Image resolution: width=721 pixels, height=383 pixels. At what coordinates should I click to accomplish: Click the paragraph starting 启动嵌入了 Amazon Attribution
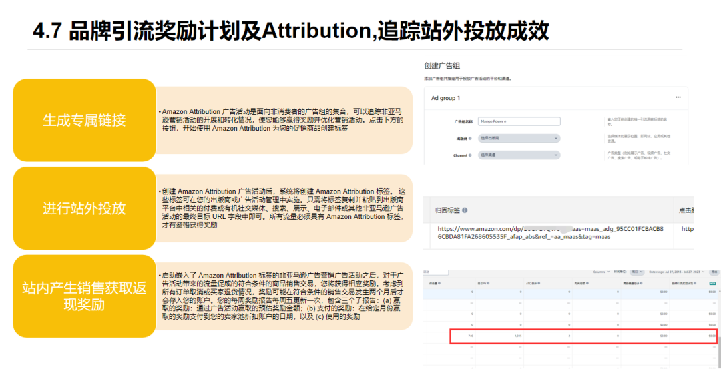click(x=282, y=296)
